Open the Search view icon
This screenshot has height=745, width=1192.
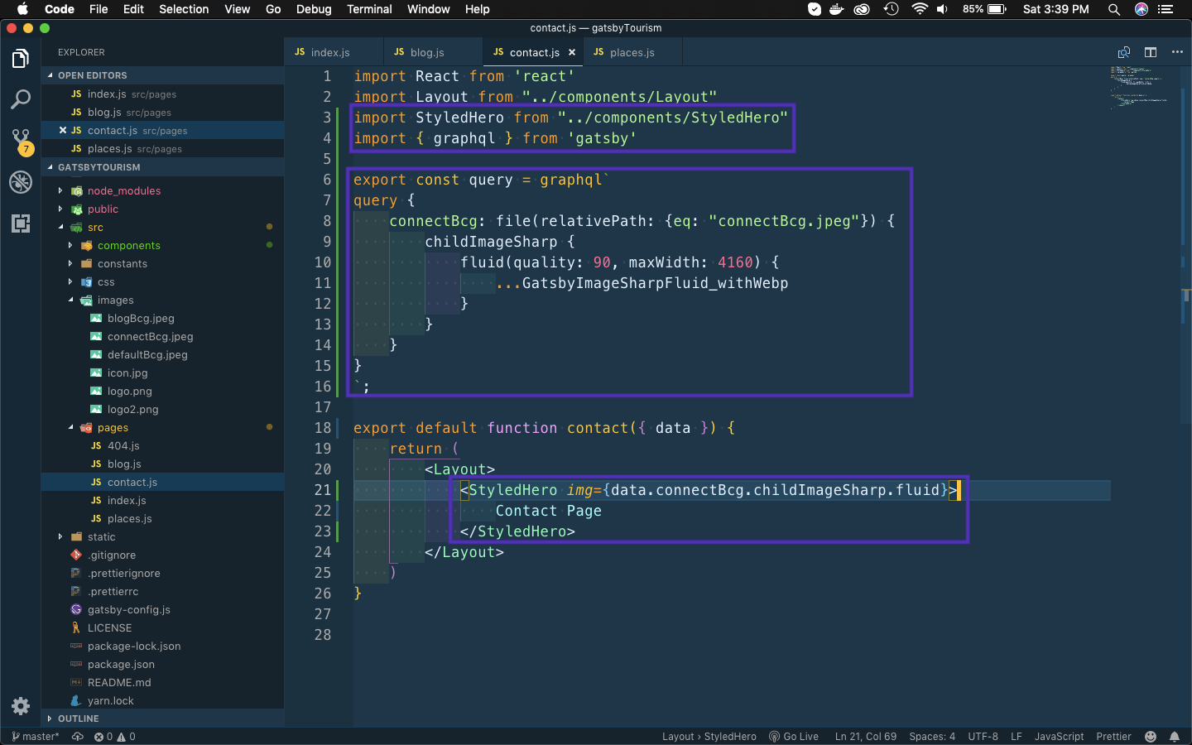click(x=21, y=100)
